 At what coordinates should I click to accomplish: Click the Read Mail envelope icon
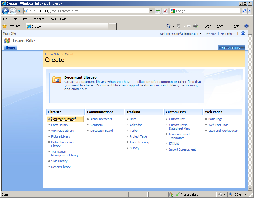(189, 26)
